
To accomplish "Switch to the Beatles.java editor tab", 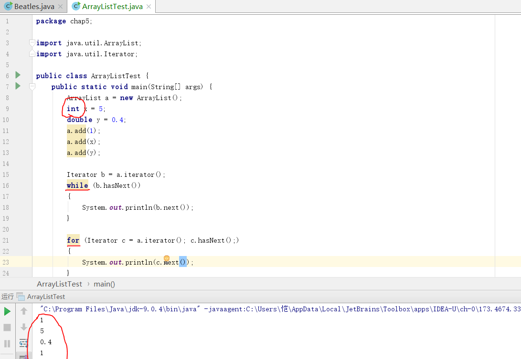I will (34, 7).
